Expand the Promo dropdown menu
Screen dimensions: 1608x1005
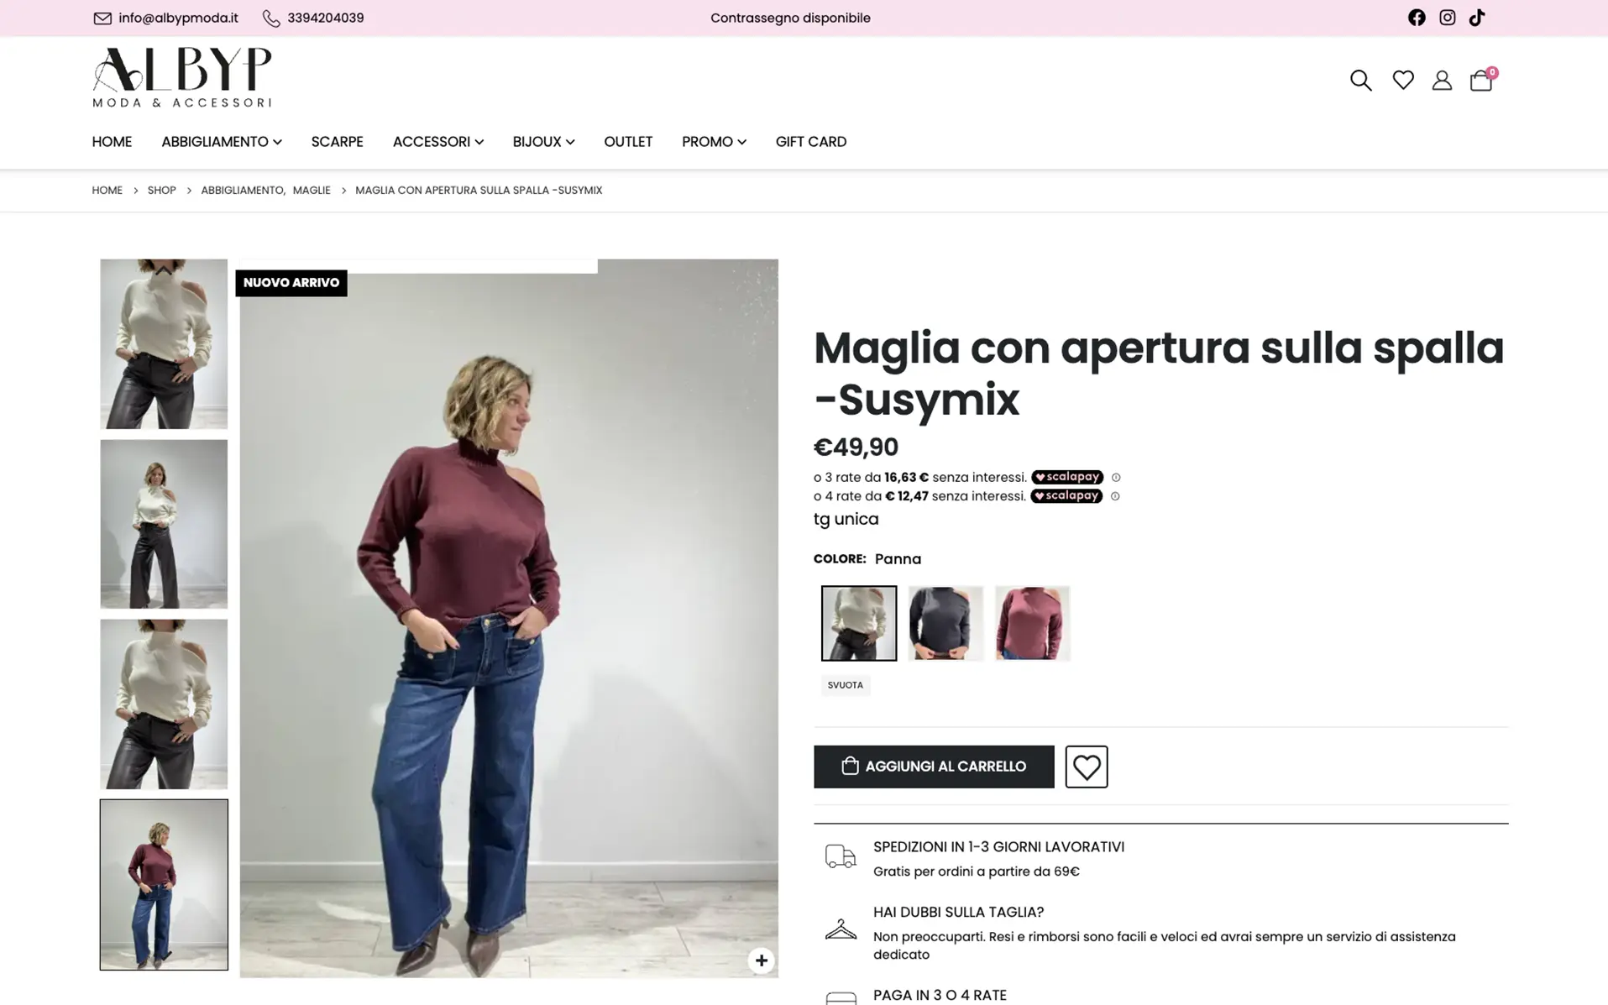click(714, 142)
